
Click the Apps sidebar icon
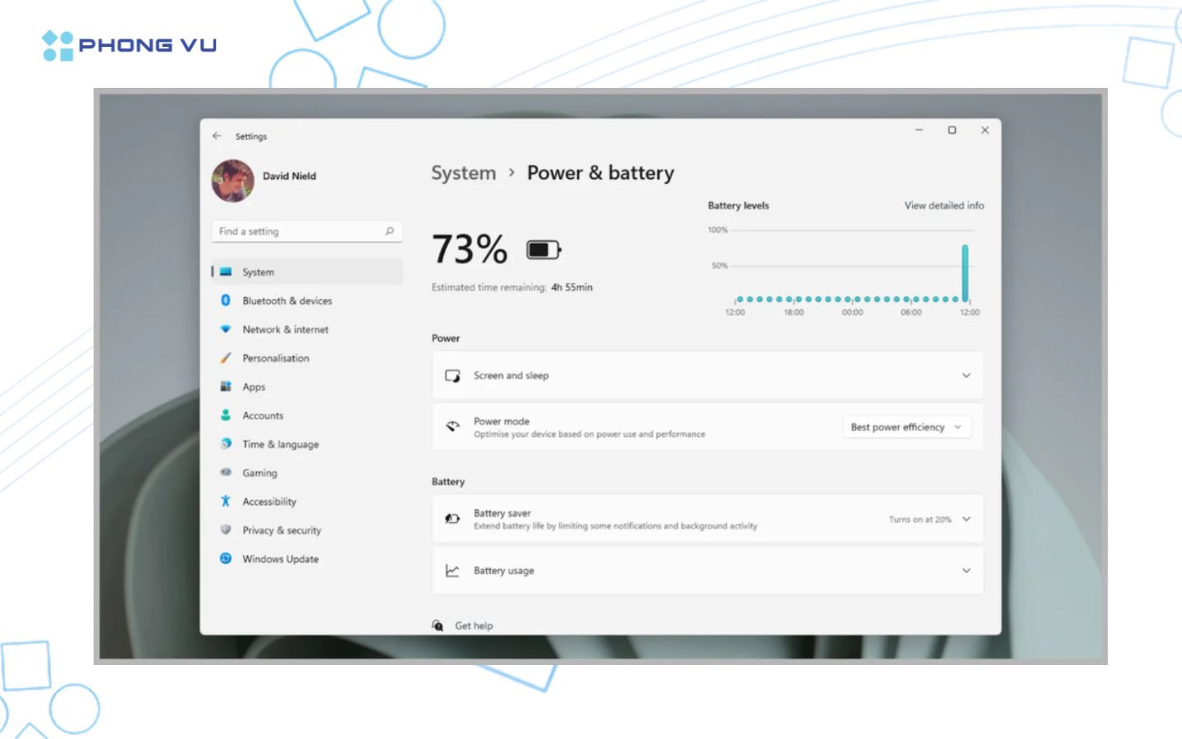(x=226, y=387)
